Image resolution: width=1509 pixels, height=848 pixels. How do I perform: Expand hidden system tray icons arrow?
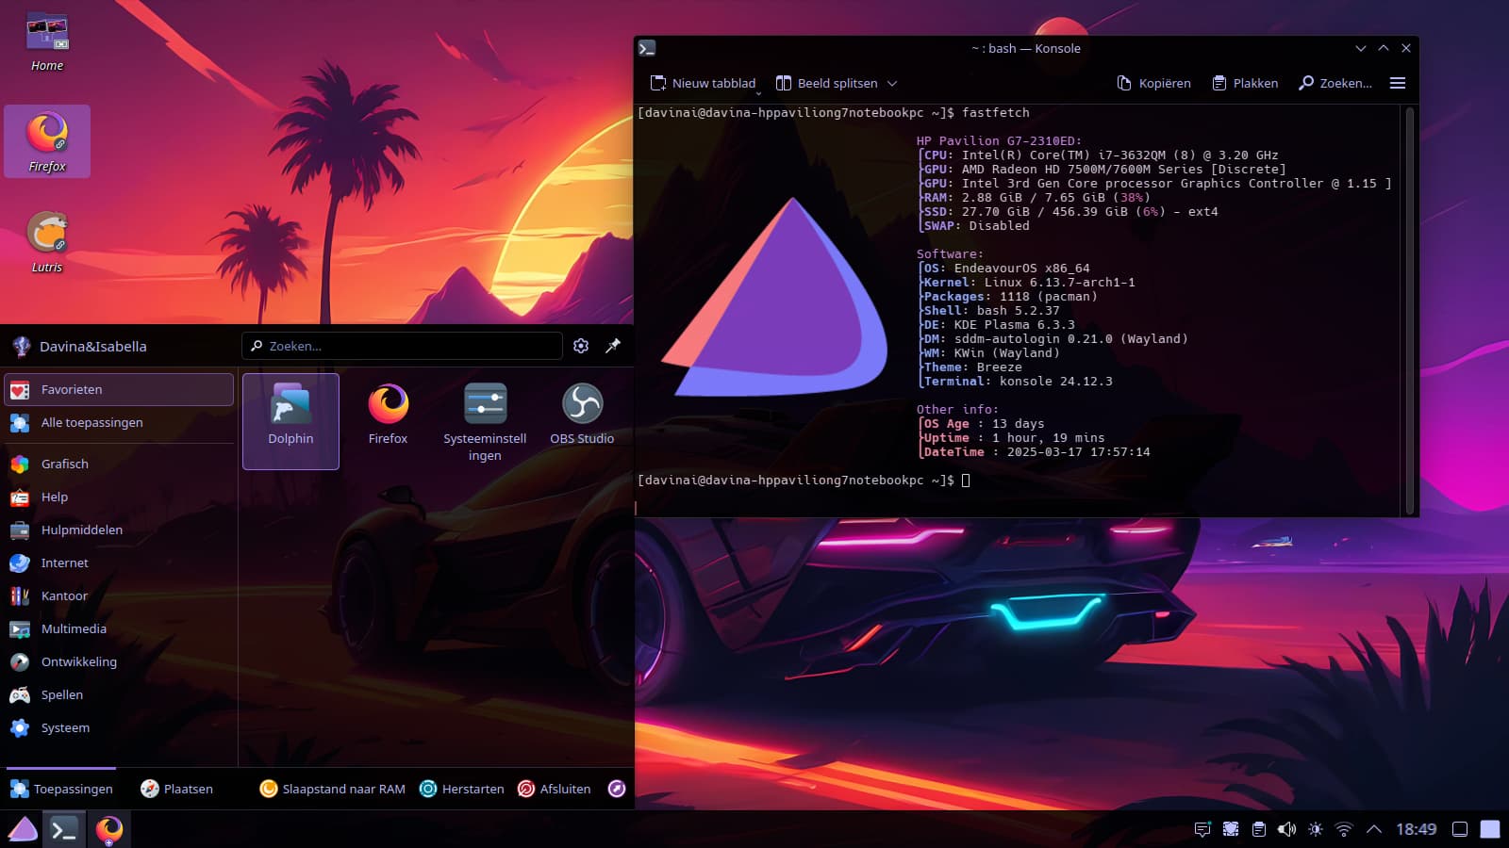[1374, 829]
